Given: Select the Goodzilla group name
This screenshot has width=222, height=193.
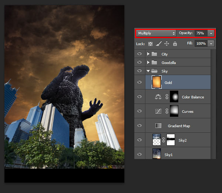Looking at the screenshot, I should point(169,63).
